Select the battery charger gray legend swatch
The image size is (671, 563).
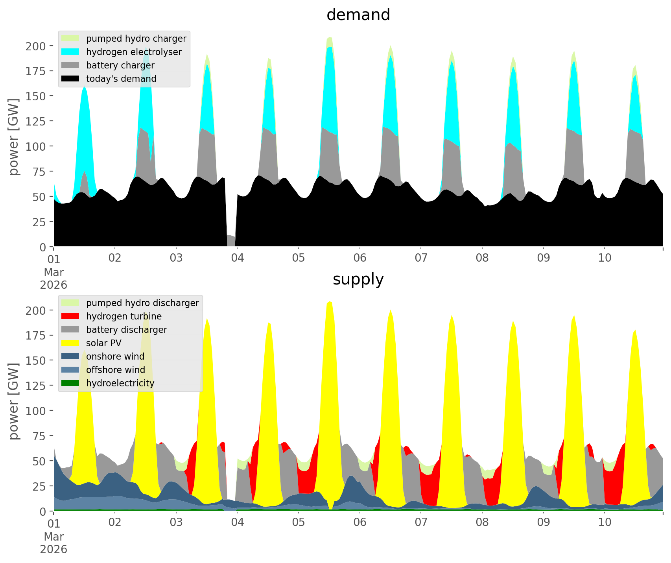(x=70, y=65)
